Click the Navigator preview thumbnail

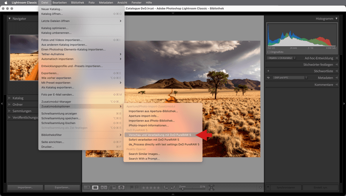(x=24, y=58)
